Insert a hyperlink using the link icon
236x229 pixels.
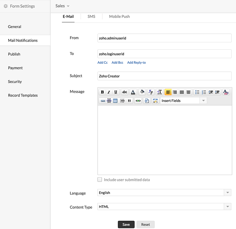pos(103,101)
